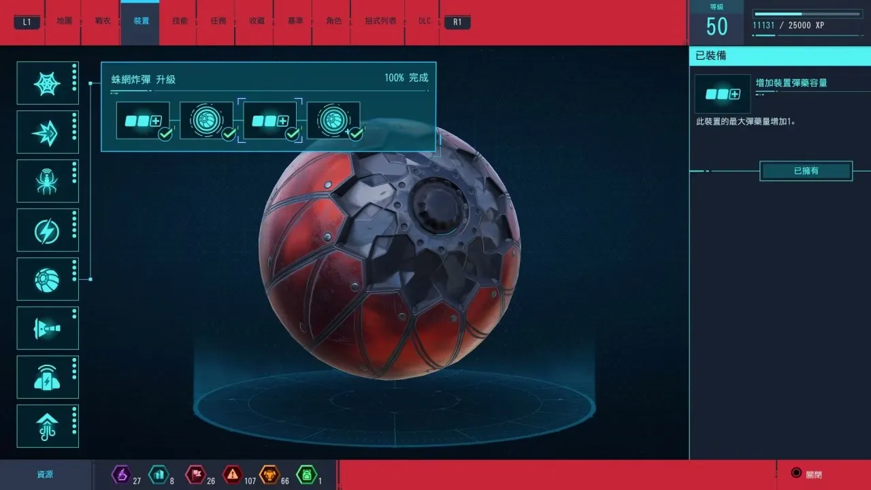Choose the Trip Mine wireless device icon
The image size is (871, 490).
pos(48,377)
